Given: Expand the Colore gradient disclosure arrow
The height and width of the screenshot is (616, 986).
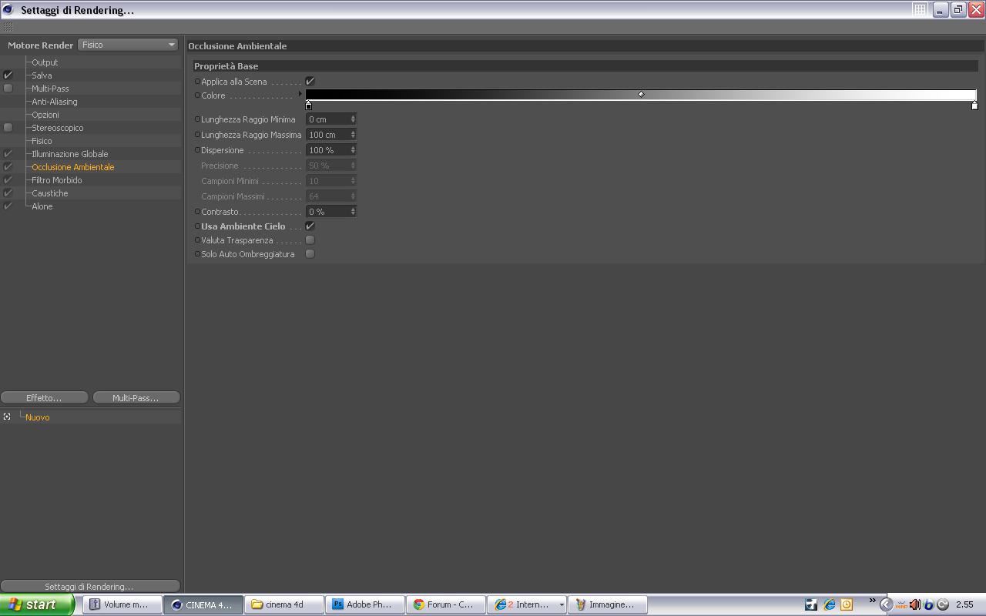Looking at the screenshot, I should pos(300,95).
